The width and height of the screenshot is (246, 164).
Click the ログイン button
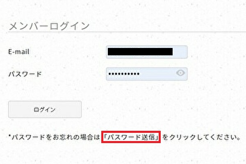tap(45, 109)
